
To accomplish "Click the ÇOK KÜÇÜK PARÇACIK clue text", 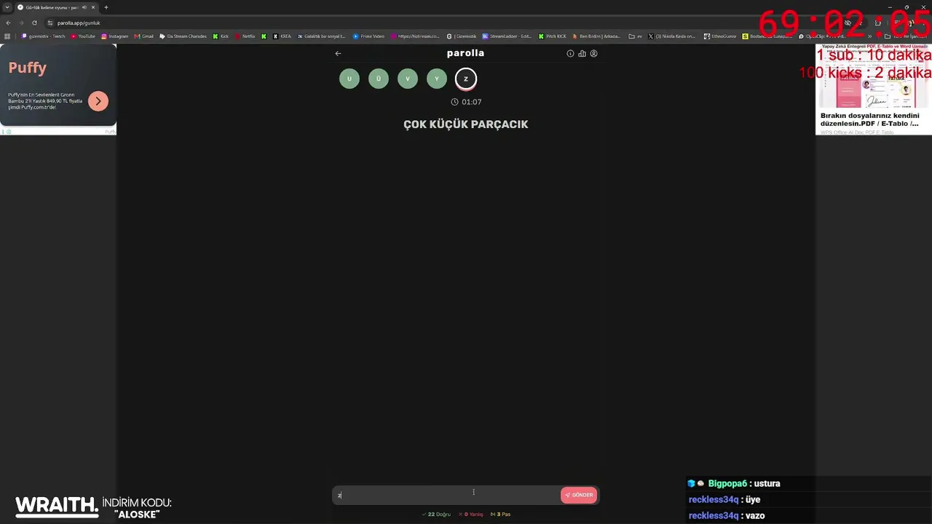I will coord(466,124).
